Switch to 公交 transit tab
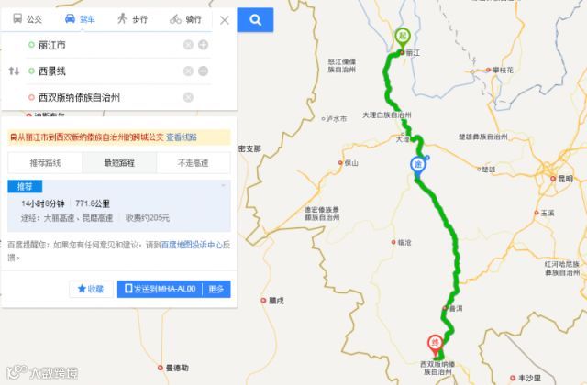Image resolution: width=587 pixels, height=385 pixels. point(28,19)
